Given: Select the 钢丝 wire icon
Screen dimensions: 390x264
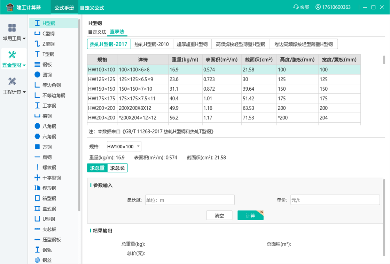Looking at the screenshot, I should tap(37, 260).
